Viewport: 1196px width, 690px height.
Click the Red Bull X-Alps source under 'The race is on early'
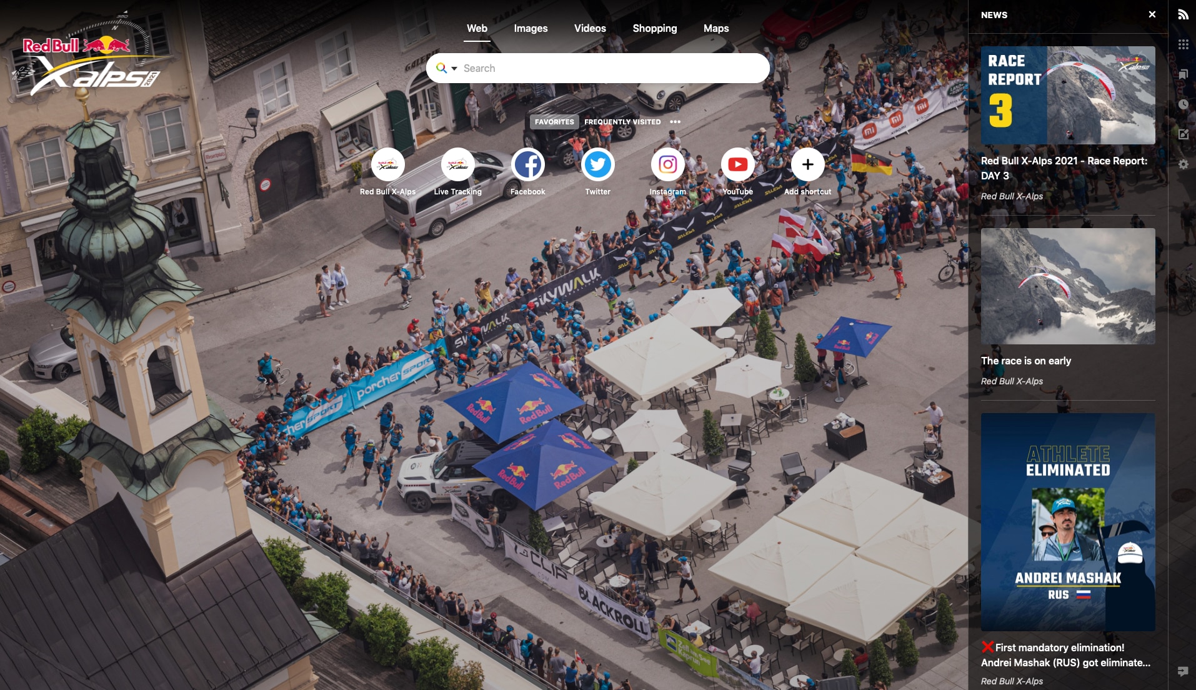point(1012,381)
